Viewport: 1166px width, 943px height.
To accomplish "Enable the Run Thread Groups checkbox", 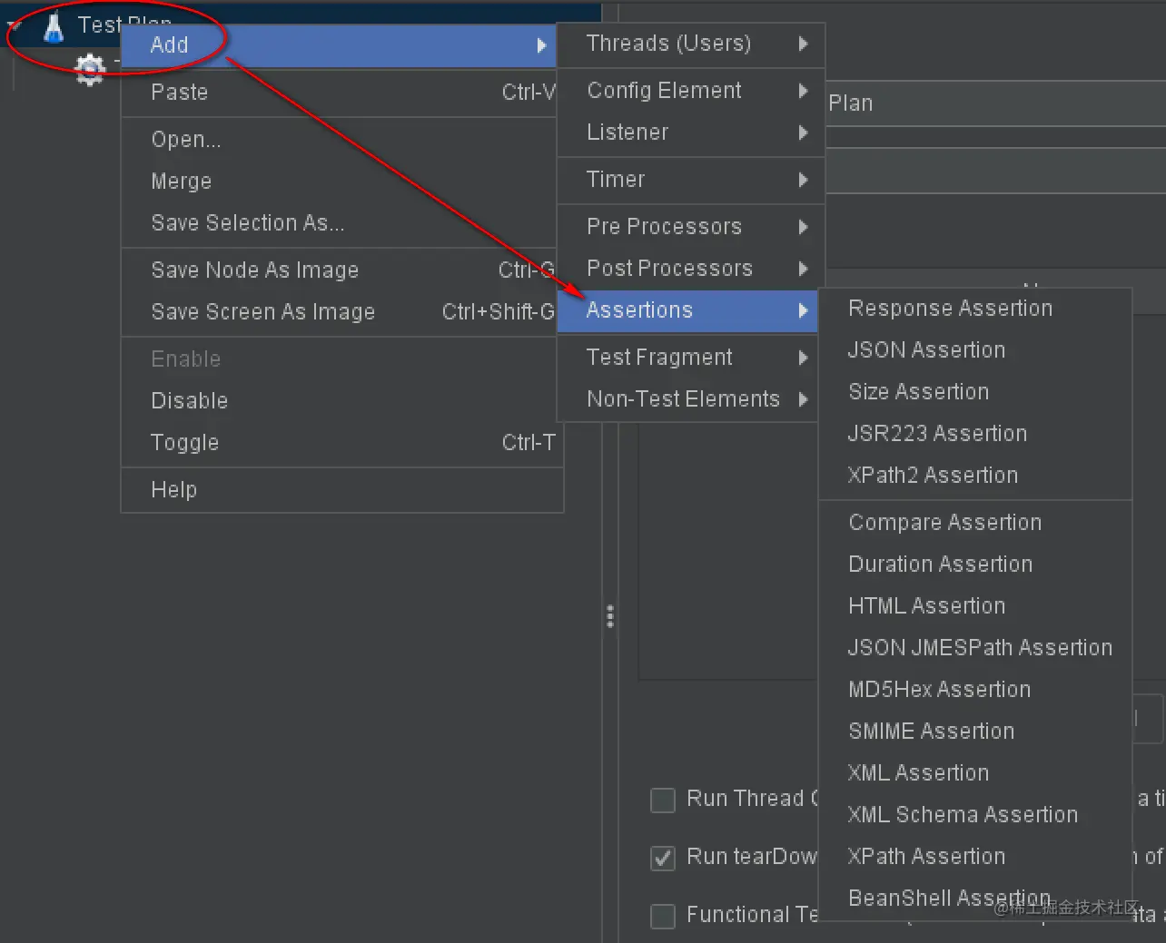I will (x=663, y=800).
